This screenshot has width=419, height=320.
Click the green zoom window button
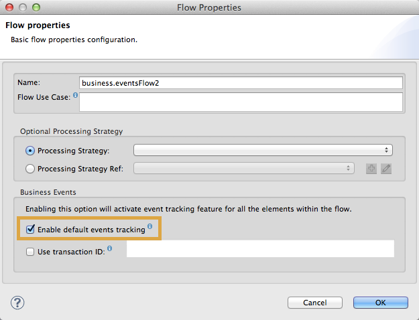coord(36,7)
